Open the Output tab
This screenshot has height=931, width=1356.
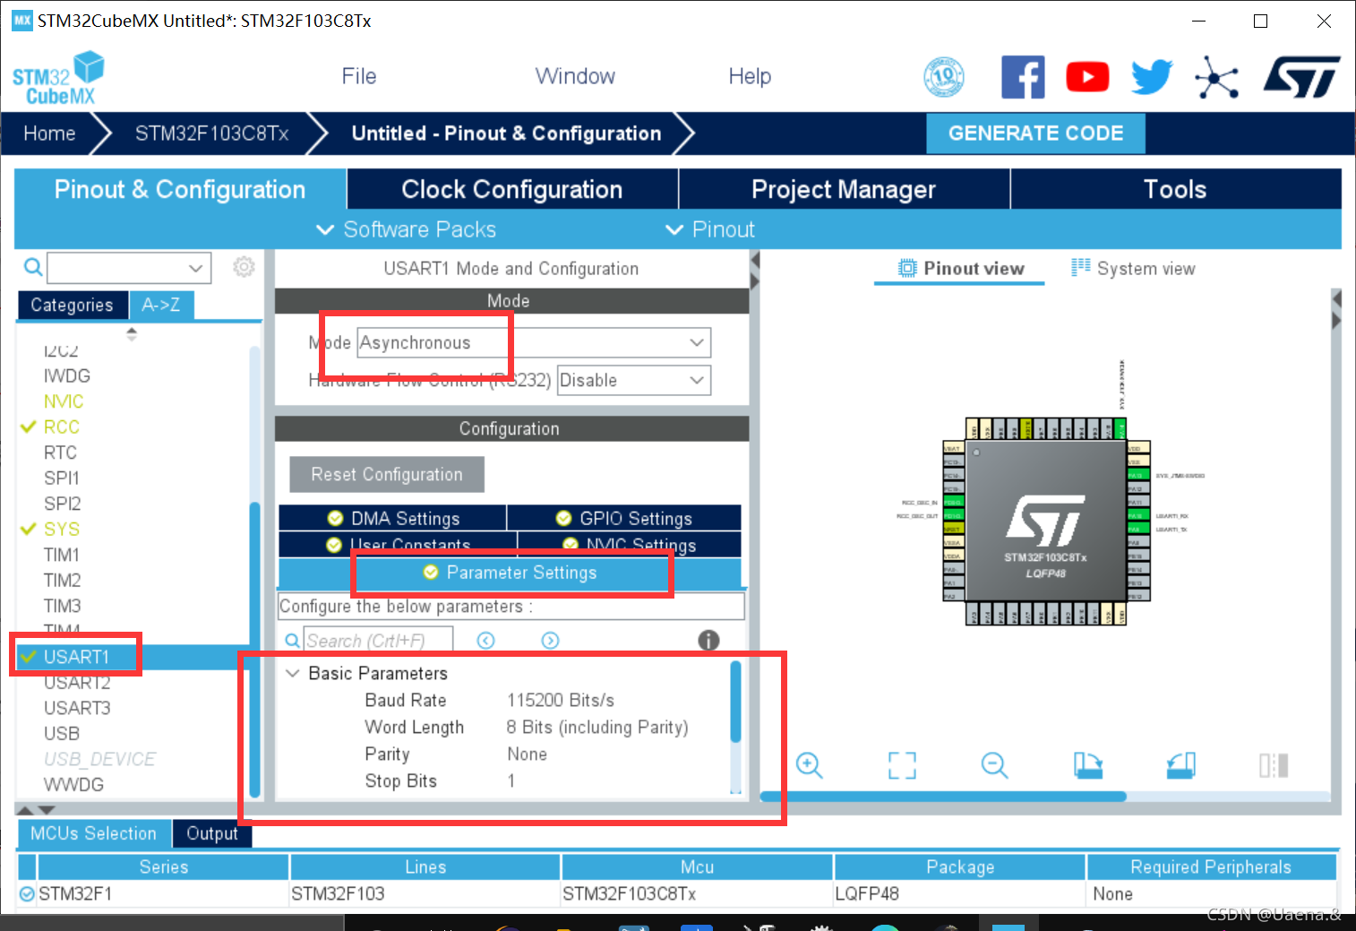[x=212, y=833]
